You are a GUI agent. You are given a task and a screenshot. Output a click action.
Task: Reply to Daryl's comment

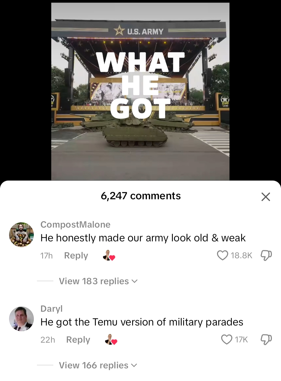click(78, 340)
